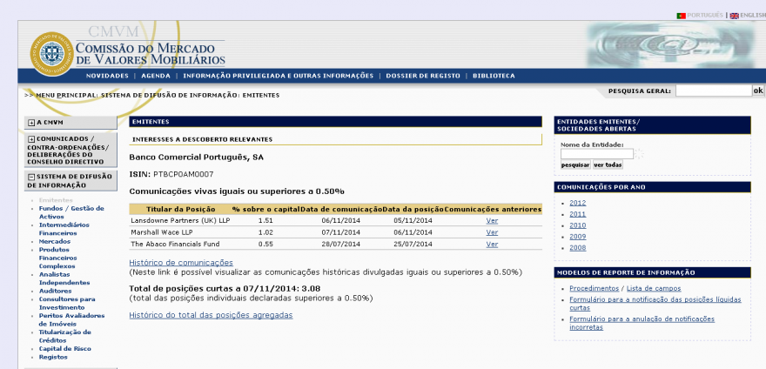This screenshot has width=766, height=369.
Task: Click Menu Principal breadcrumb
Action: 66,96
